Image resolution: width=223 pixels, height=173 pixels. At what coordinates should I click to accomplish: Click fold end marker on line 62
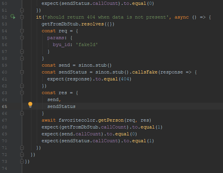(x=22, y=86)
